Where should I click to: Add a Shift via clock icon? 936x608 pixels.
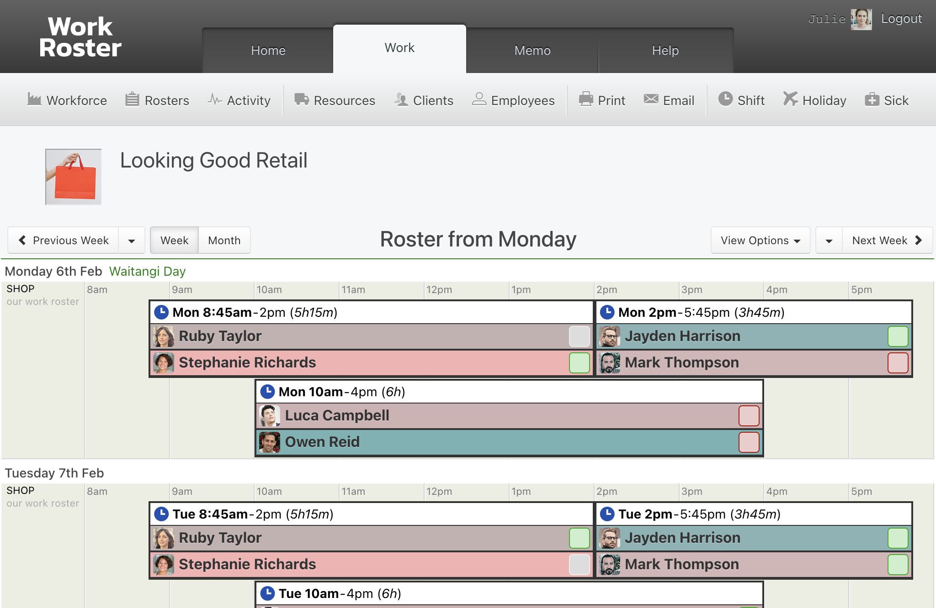coord(725,99)
